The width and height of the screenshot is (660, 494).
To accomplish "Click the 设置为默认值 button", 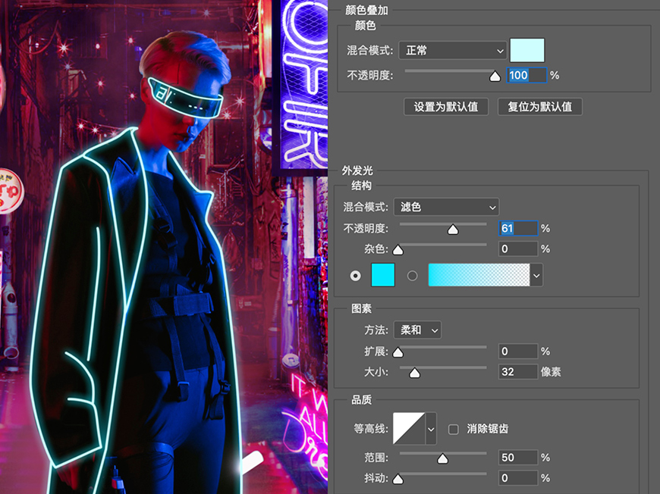I will point(446,106).
